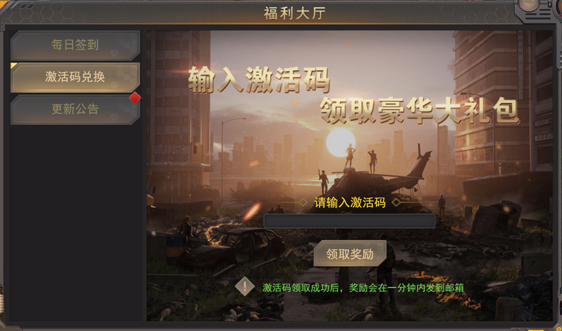
Task: Click diamond ornament left of 请输入激活码
Action: click(x=303, y=202)
